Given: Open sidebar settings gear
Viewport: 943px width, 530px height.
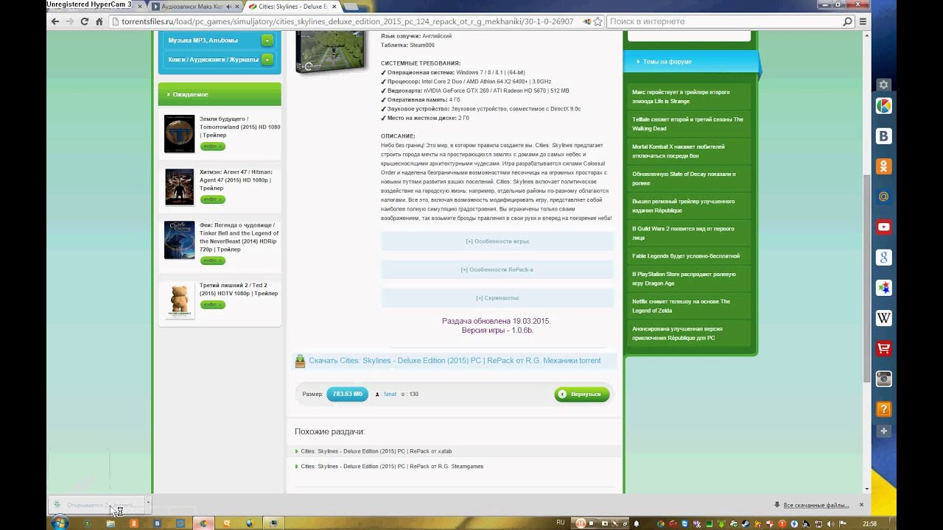Looking at the screenshot, I should click(x=884, y=85).
